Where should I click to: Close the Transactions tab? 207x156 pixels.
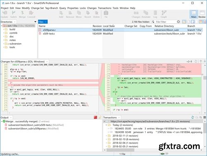point(119,117)
